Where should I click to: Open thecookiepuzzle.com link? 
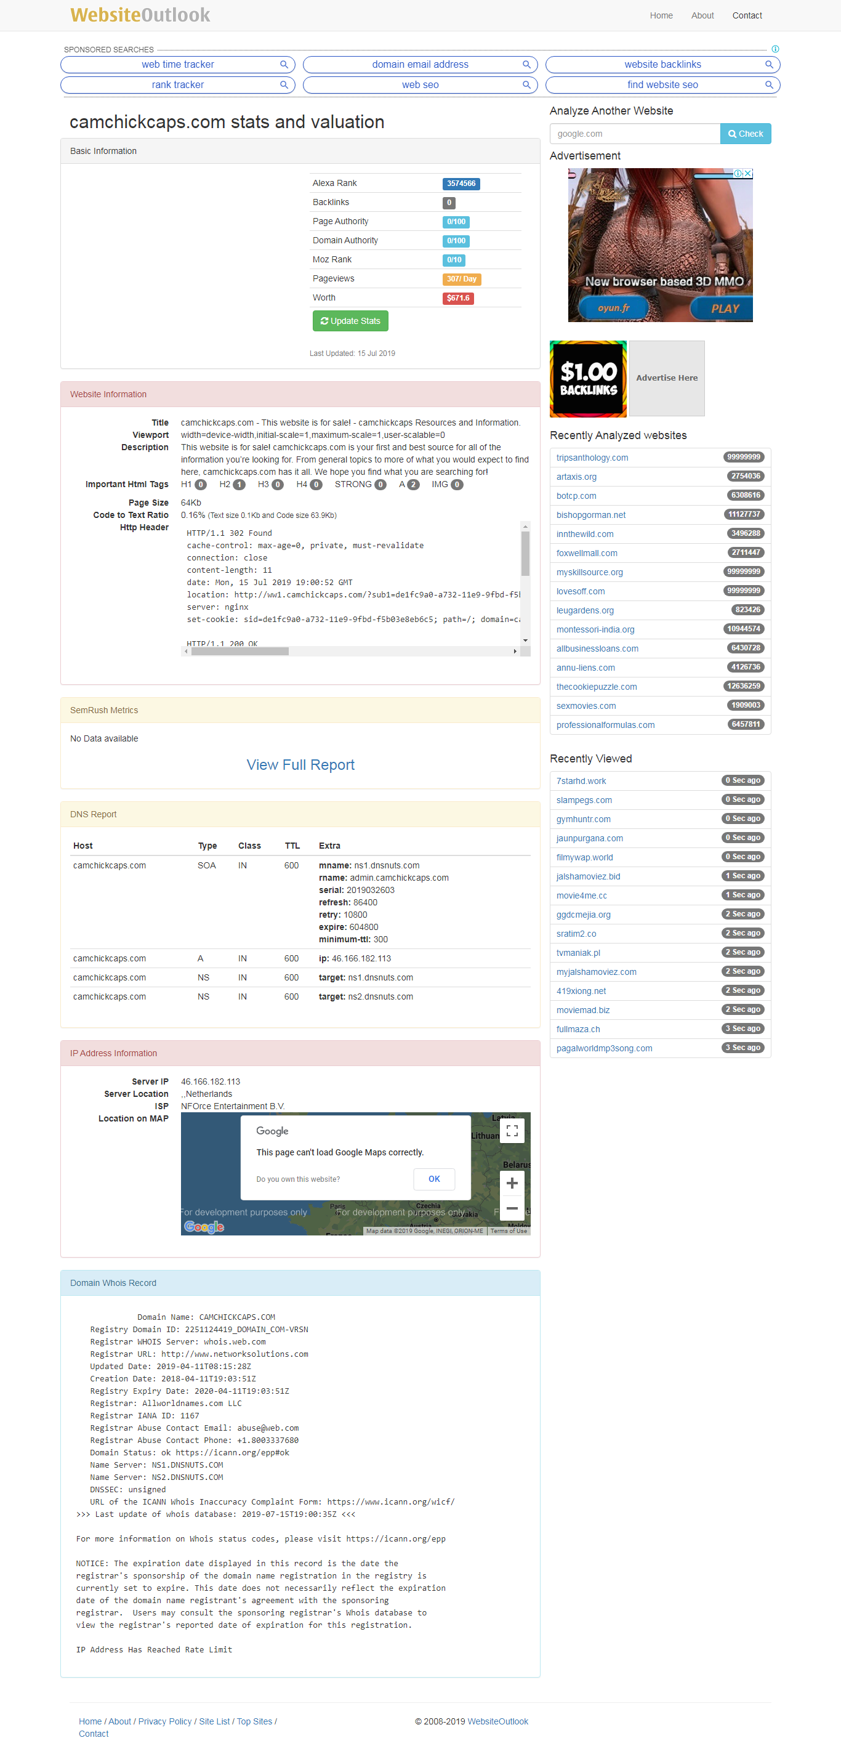597,687
